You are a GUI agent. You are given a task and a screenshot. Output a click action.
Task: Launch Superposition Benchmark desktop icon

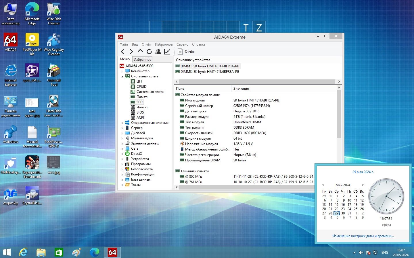point(32,167)
